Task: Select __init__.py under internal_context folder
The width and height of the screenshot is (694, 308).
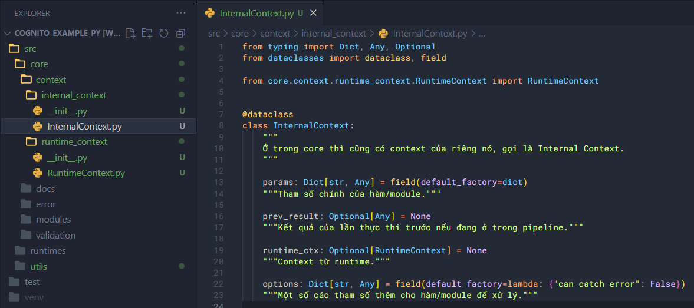Action: [x=67, y=111]
